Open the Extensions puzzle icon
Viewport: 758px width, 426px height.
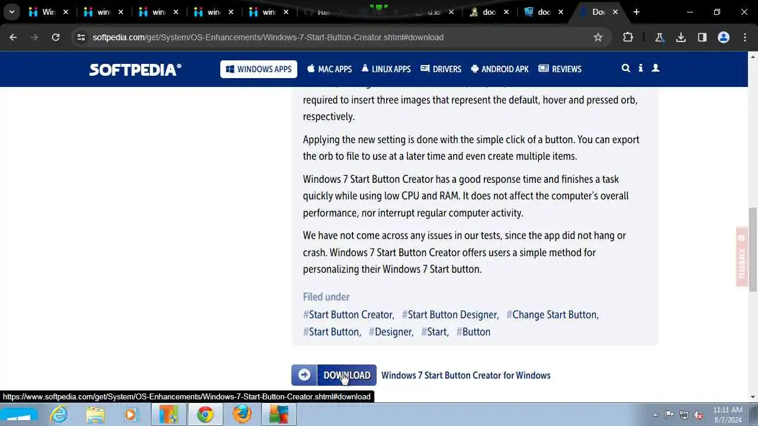[628, 37]
